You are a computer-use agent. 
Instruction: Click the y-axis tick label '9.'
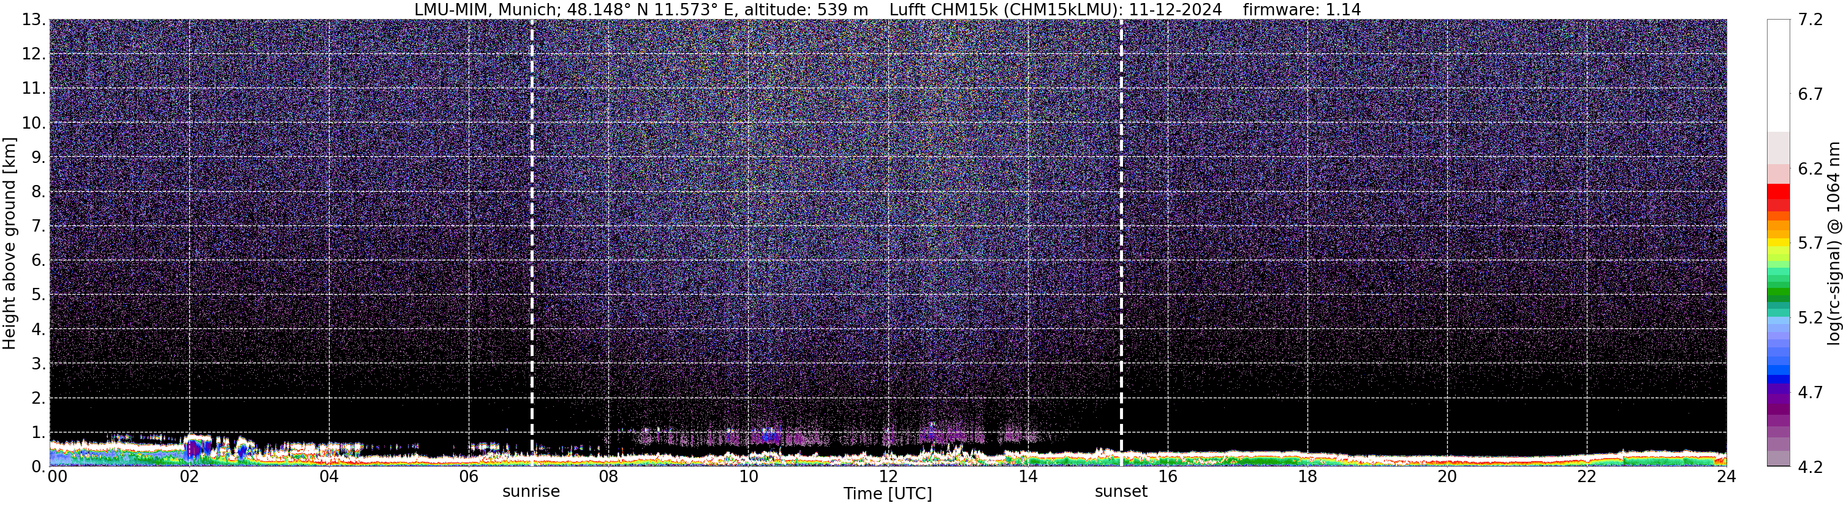[x=39, y=157]
